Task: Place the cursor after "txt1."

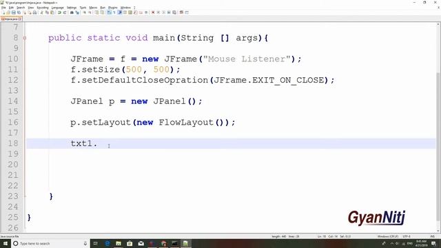Action: coord(98,143)
